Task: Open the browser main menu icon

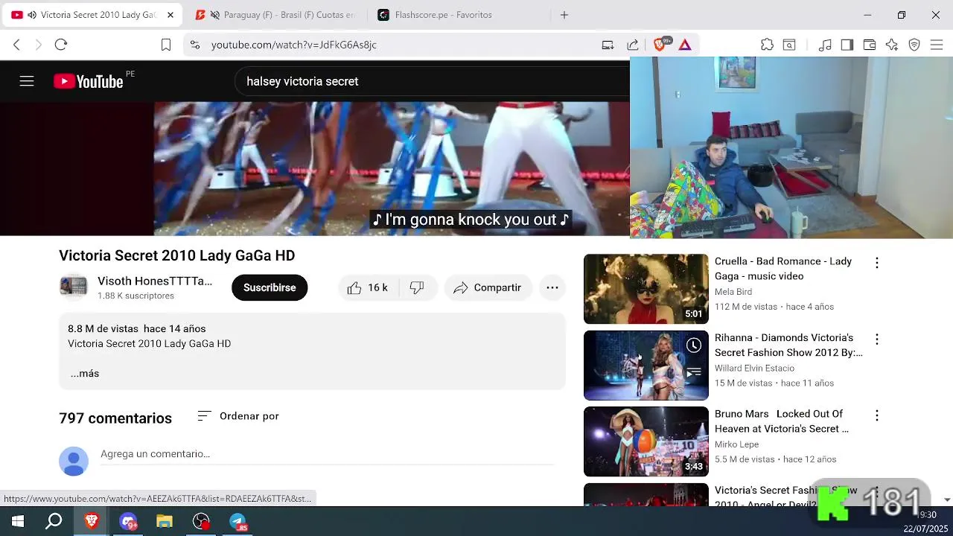Action: click(x=937, y=45)
